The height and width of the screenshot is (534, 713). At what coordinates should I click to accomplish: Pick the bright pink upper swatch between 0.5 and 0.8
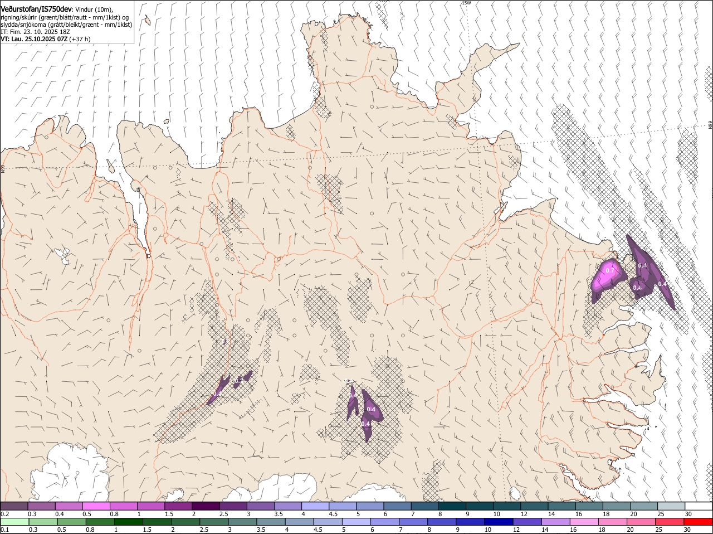(x=96, y=506)
